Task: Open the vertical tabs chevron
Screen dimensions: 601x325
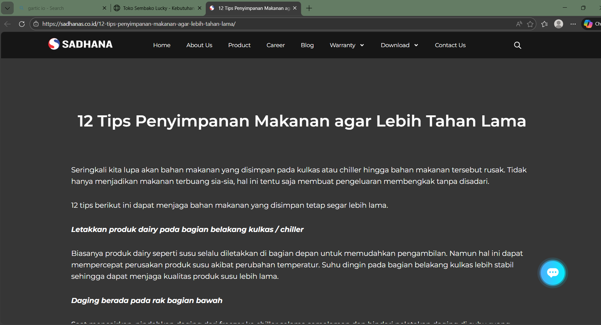Action: point(7,8)
